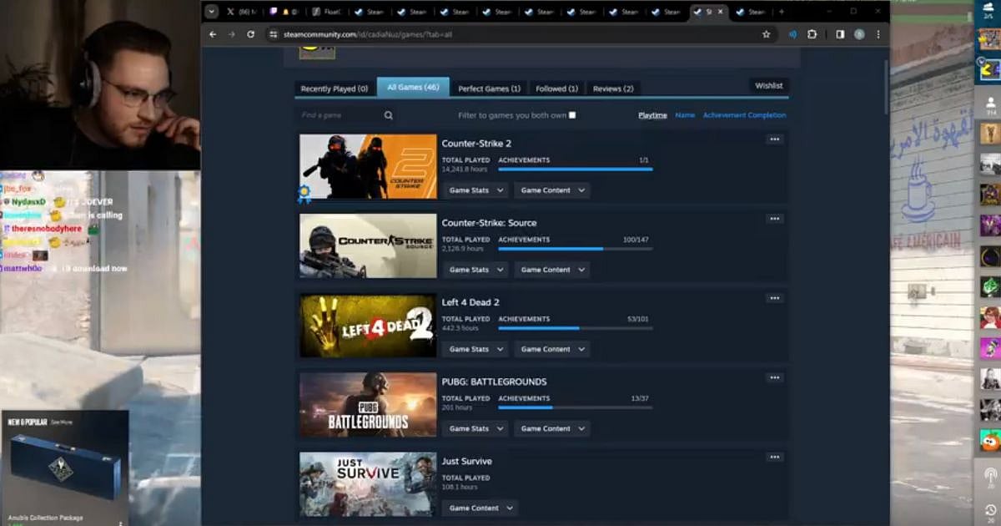Select the All Games (46) tab
The width and height of the screenshot is (1001, 526).
[413, 87]
